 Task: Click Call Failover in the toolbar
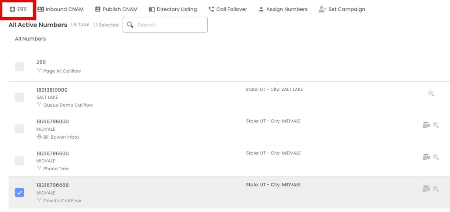(228, 9)
